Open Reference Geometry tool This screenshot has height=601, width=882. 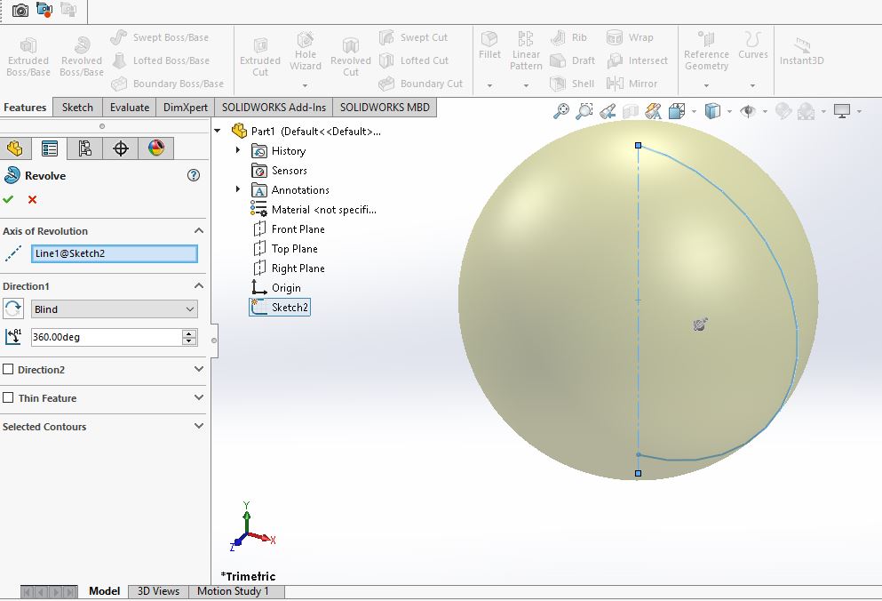(x=706, y=51)
